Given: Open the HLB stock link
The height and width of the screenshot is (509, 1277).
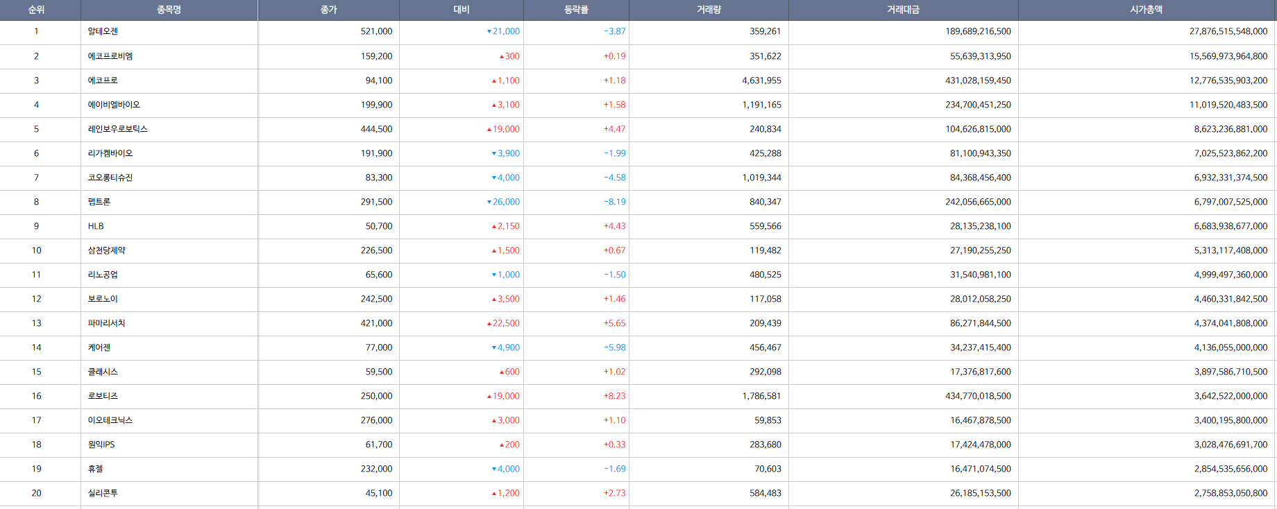Looking at the screenshot, I should coord(96,226).
